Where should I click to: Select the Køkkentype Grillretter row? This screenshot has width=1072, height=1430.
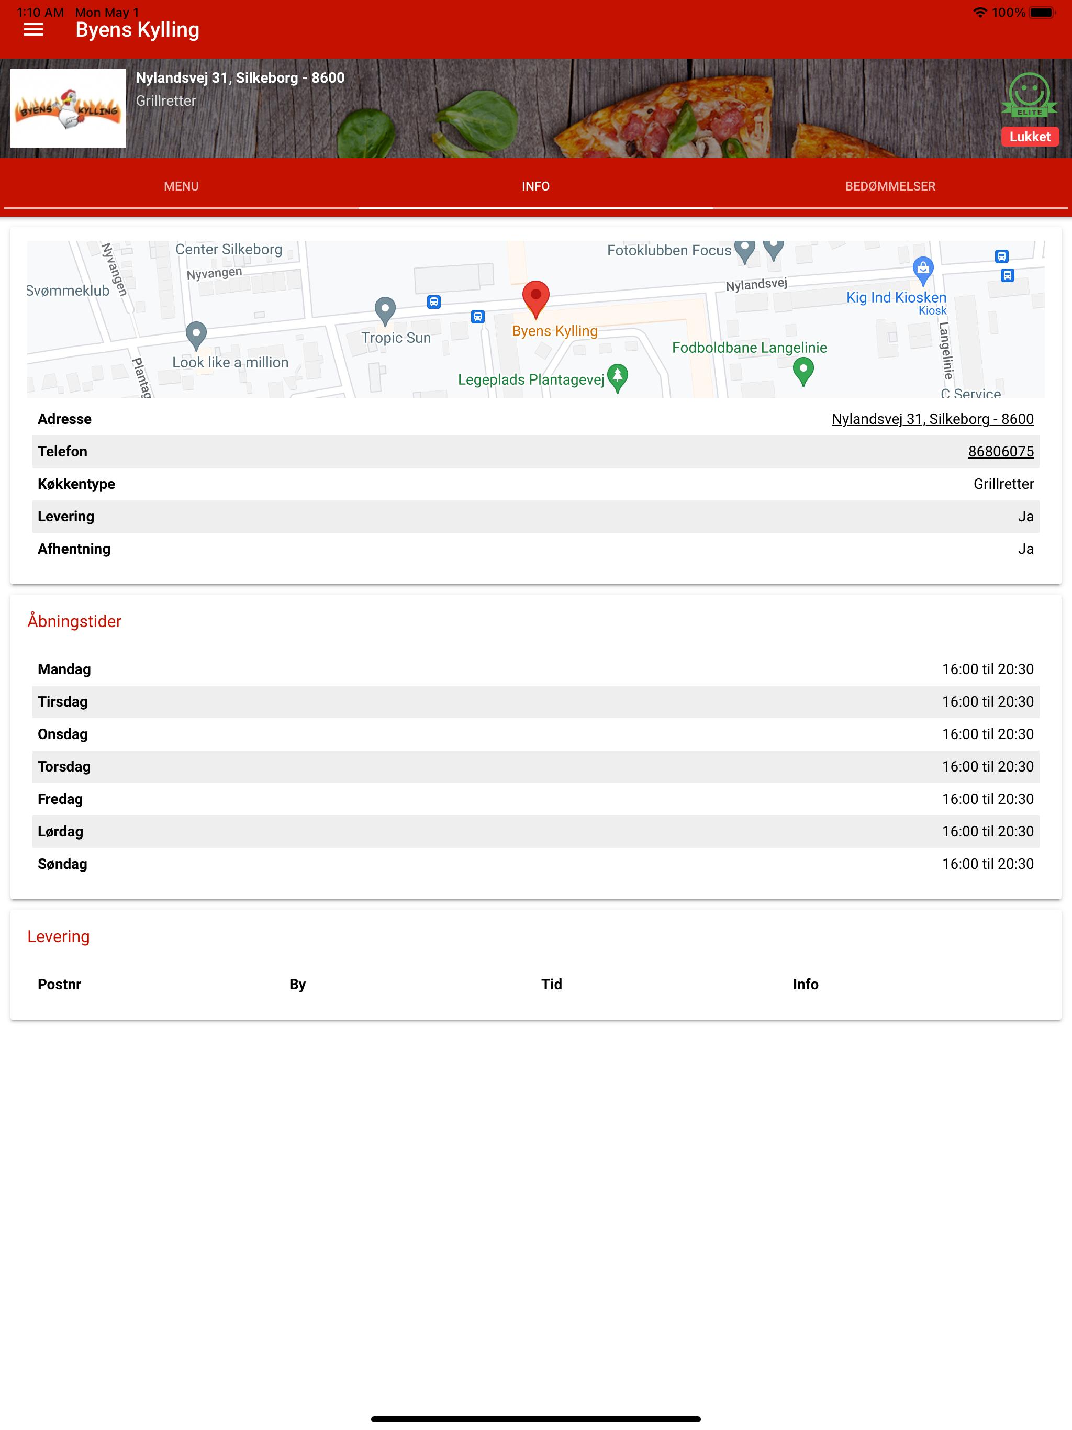pos(536,484)
